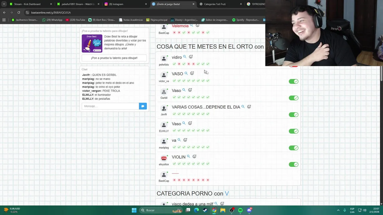383x215 pixels.
Task: Open Chrome apps grid in bookmarks bar
Action: click(x=4, y=20)
